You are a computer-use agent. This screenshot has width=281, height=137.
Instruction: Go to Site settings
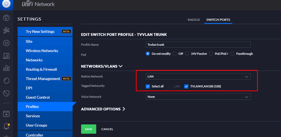(x=45, y=41)
